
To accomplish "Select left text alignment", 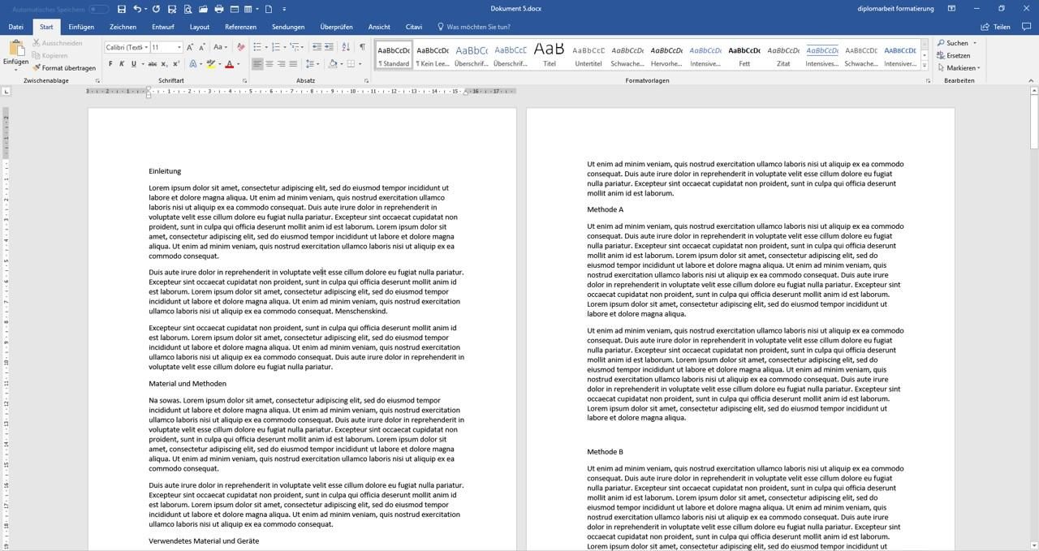I will tap(257, 64).
